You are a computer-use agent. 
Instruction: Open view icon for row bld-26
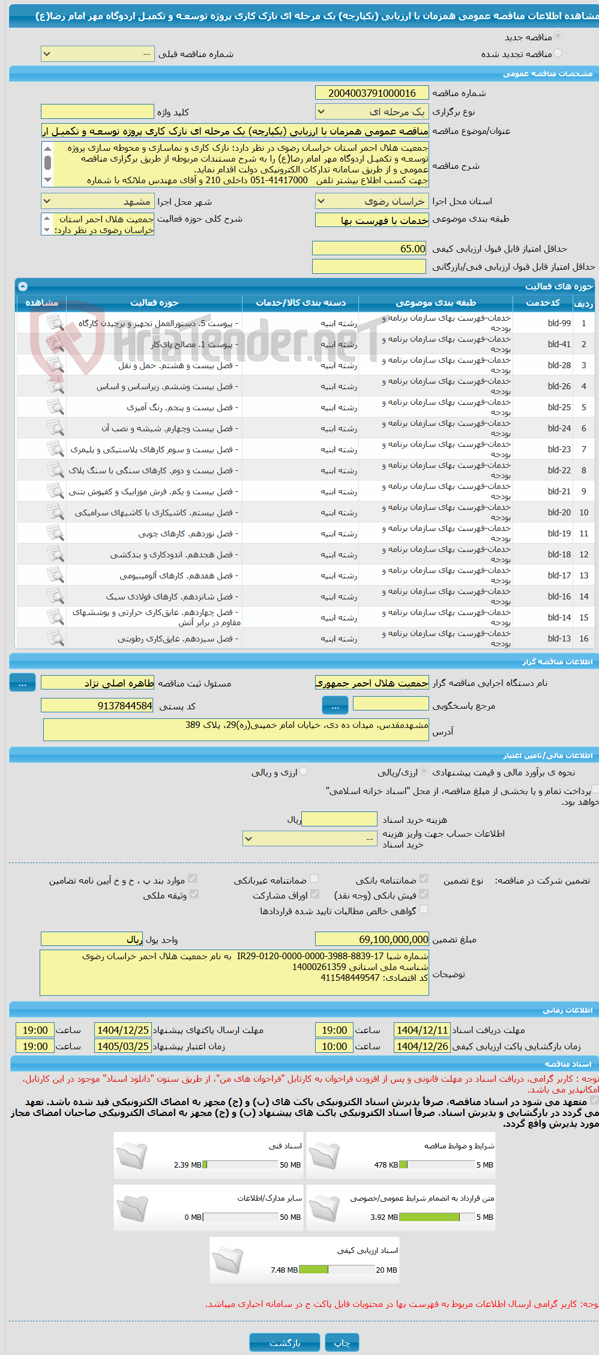pyautogui.click(x=55, y=386)
